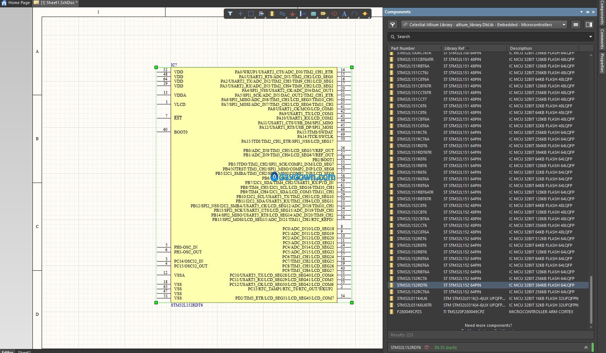Choose the rectangular selection tool

point(251,14)
